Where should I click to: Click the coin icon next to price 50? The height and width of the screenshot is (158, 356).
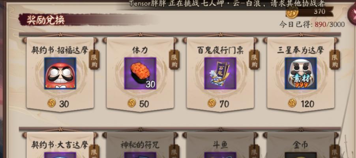(132, 103)
